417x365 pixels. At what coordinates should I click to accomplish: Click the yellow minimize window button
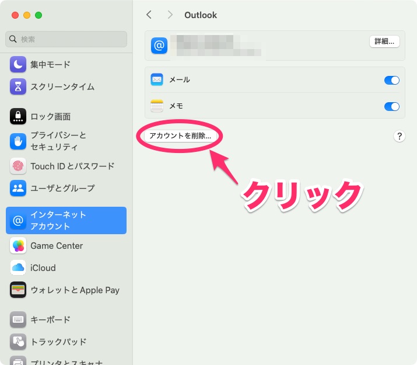(x=27, y=15)
